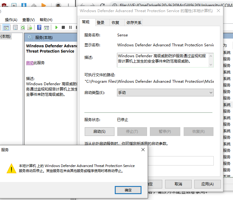Screen dimensions: 233x200
Task: Click the profile avatar icon in browser toolbar
Action: 58,5
